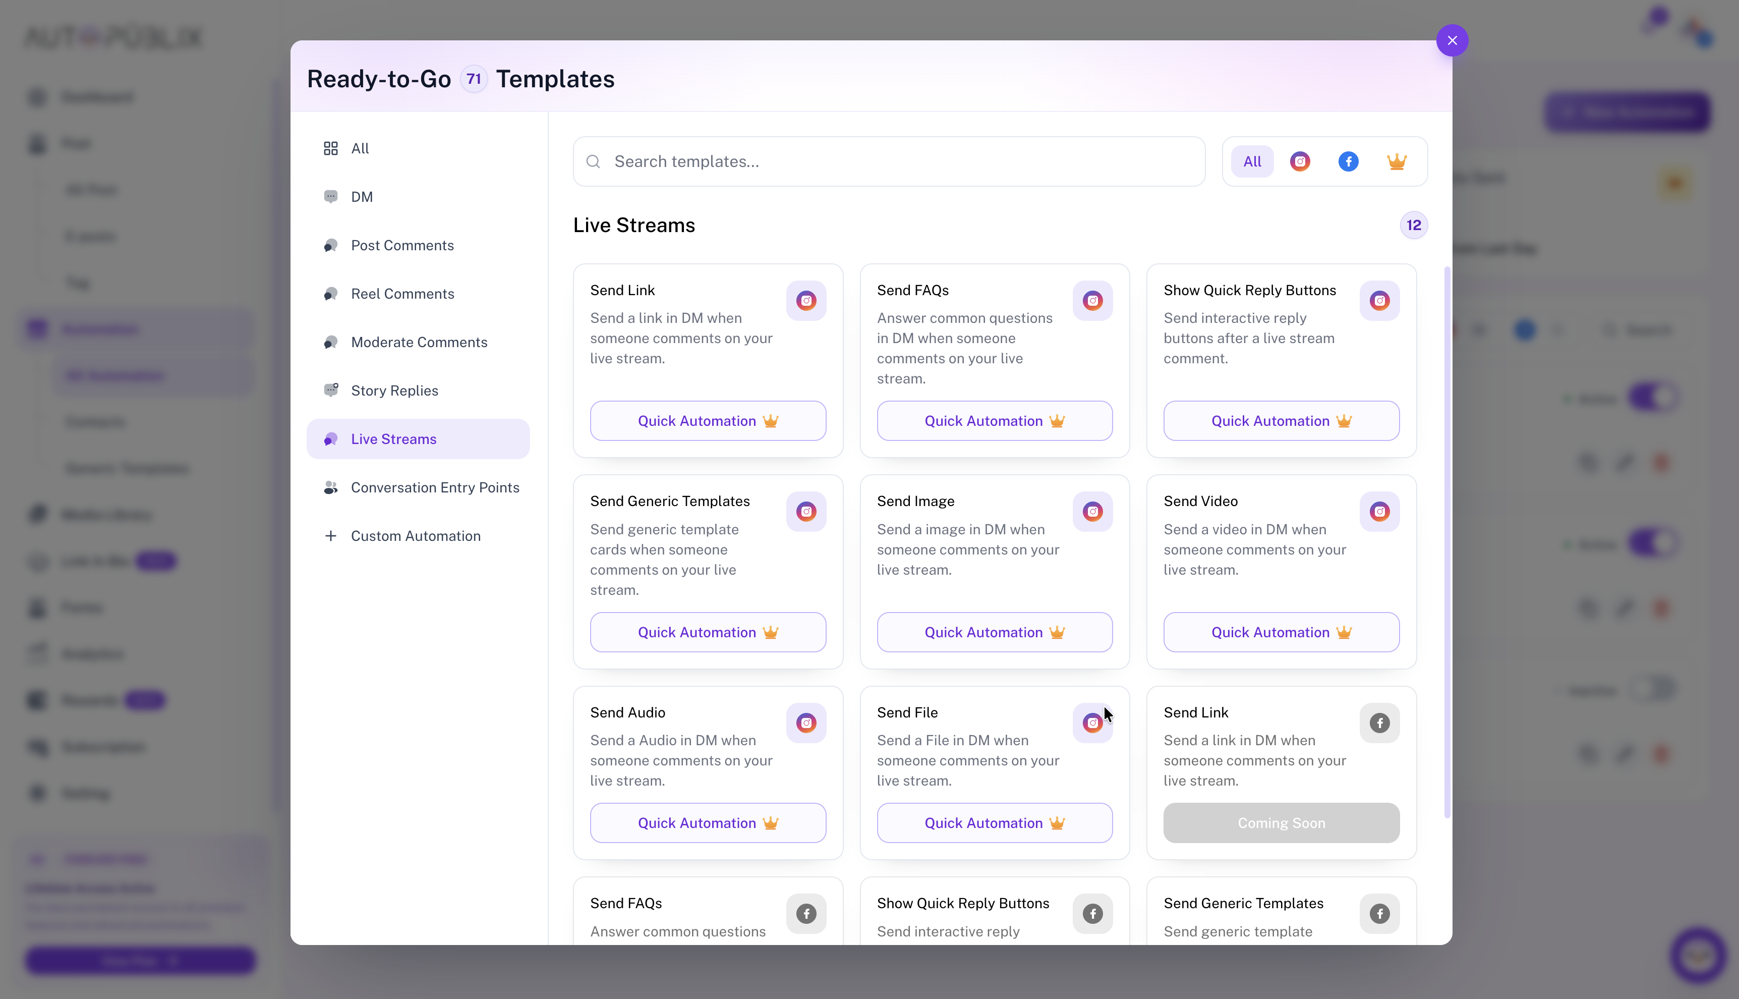Click Instagram icon on Show Quick Reply Buttons card
Image resolution: width=1739 pixels, height=999 pixels.
pos(1379,301)
